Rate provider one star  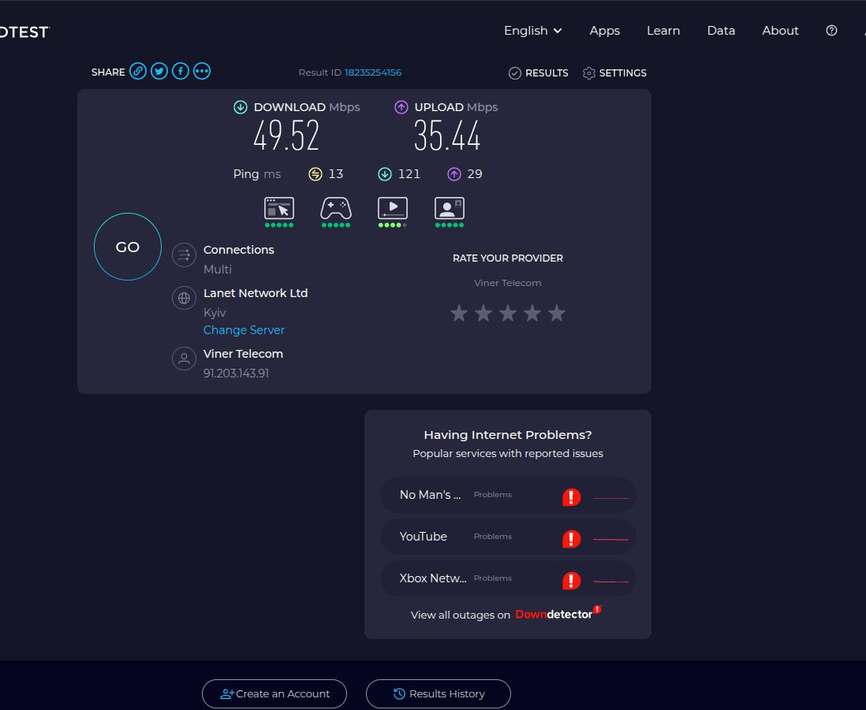[459, 313]
